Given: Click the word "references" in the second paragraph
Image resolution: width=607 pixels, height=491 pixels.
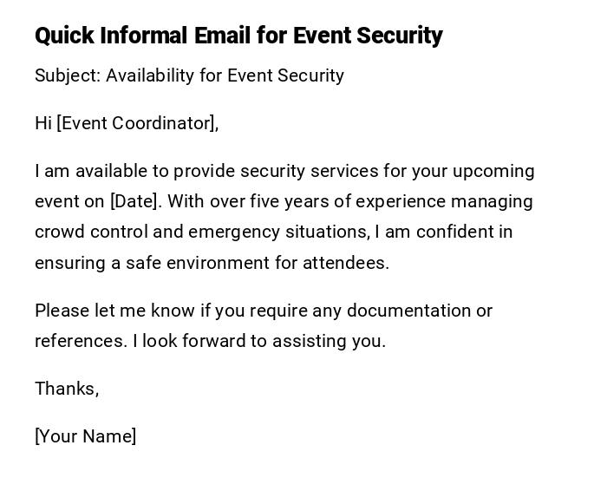Looking at the screenshot, I should [x=79, y=341].
